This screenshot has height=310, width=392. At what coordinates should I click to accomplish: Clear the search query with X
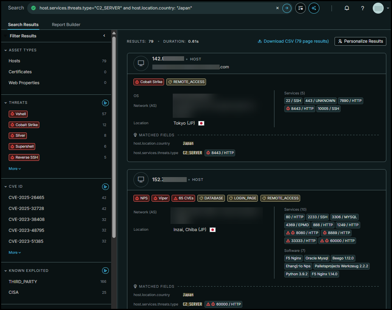pos(277,8)
